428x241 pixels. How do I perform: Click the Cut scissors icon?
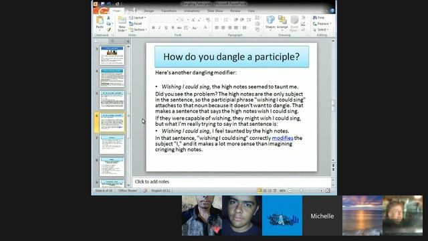click(108, 18)
